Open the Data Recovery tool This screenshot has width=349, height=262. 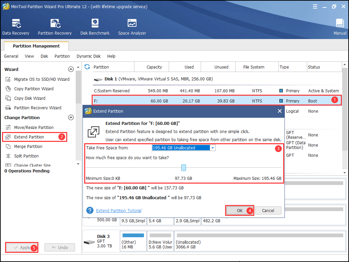point(16,27)
